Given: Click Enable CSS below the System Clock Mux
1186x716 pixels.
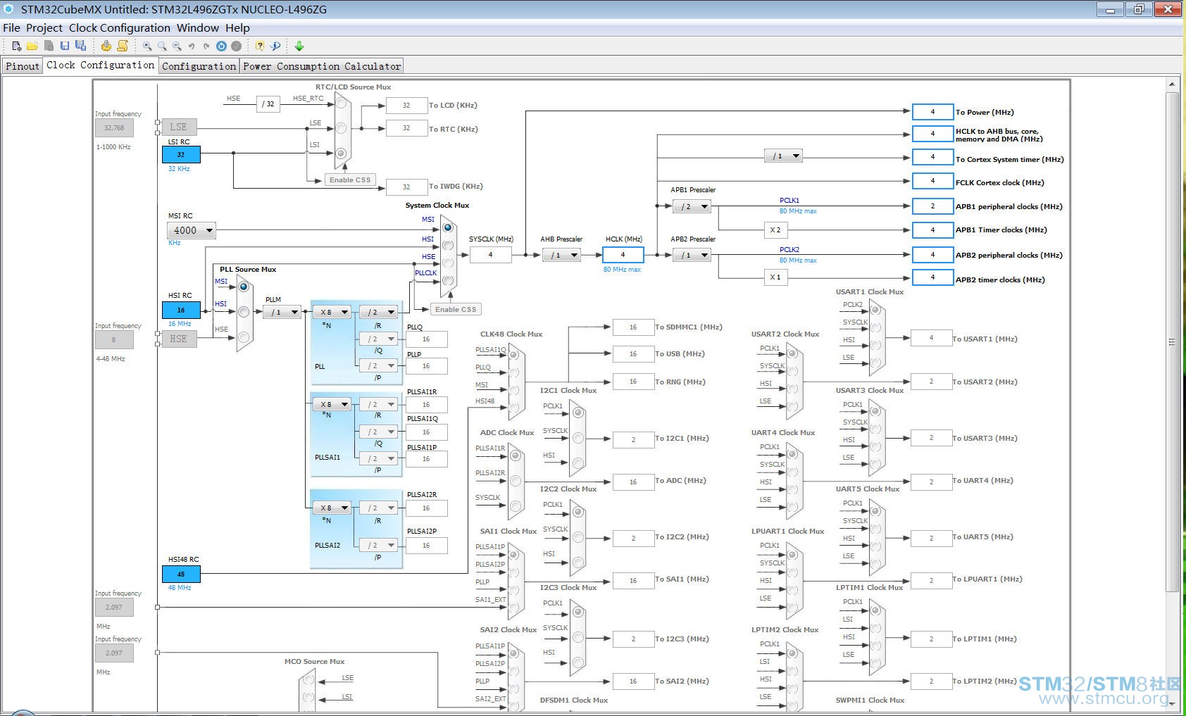Looking at the screenshot, I should click(456, 309).
